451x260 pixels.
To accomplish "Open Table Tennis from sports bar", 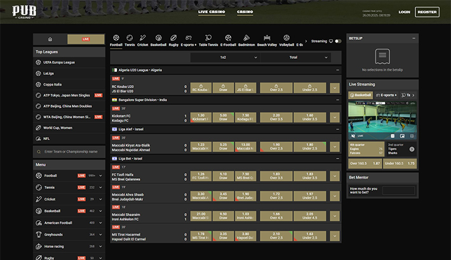I will pos(208,41).
